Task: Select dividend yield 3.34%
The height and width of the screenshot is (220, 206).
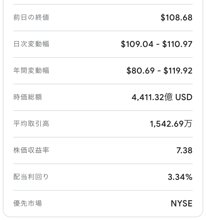Action: pos(180,177)
